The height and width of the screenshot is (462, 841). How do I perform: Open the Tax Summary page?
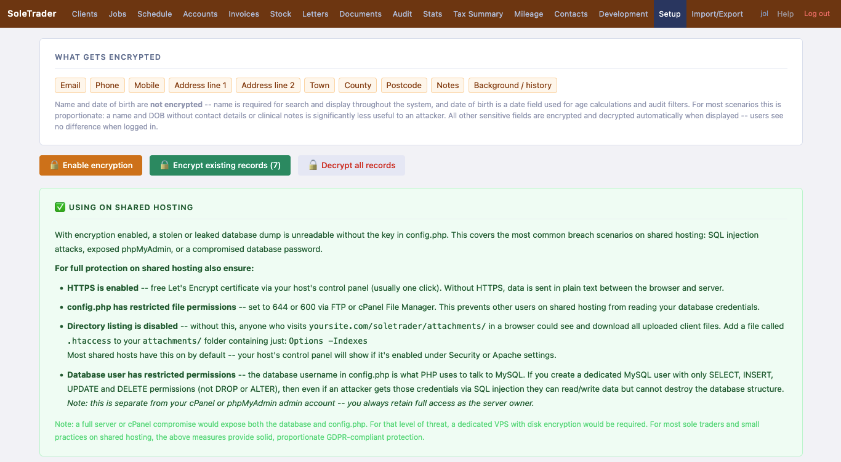478,14
